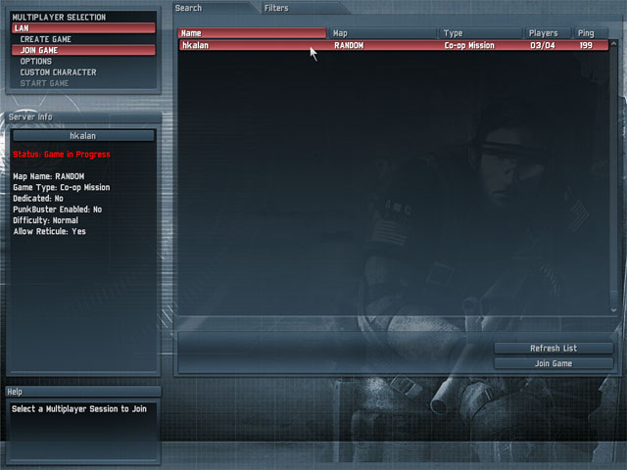This screenshot has width=627, height=470.
Task: Open the Options menu entry
Action: point(36,61)
